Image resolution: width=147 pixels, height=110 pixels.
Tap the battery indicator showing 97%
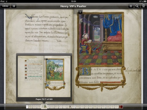[x=143, y=1]
